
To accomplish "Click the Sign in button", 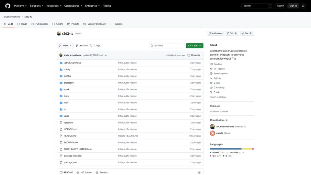I will point(281,6).
